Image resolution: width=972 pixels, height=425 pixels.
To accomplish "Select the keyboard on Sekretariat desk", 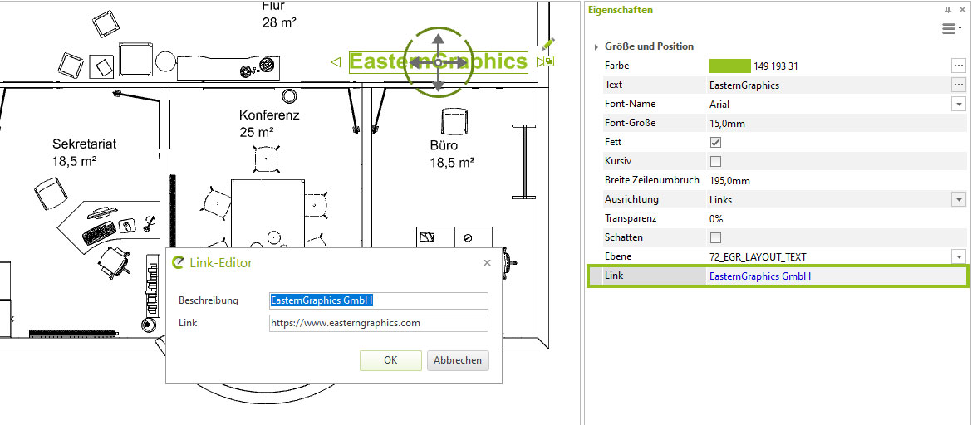I will tap(99, 233).
